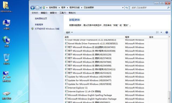This screenshot has width=172, height=103.
Task: Click icon of English Spelling Package row
Action: [x=66, y=95]
